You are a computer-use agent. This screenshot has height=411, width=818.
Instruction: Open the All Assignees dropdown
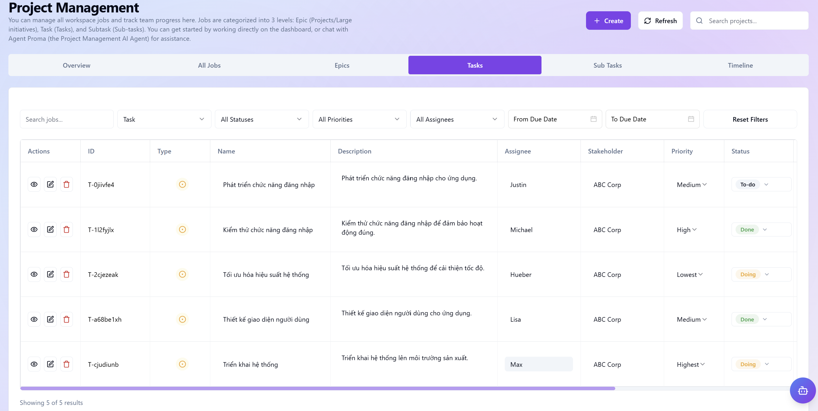click(457, 119)
